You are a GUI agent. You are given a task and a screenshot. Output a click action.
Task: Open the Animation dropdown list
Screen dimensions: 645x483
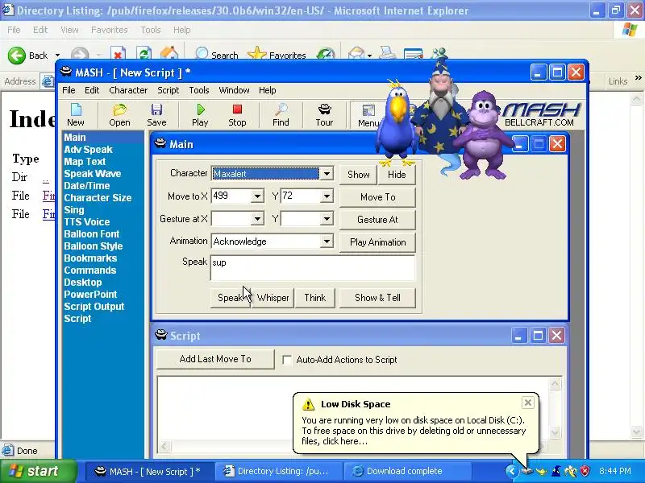point(327,241)
